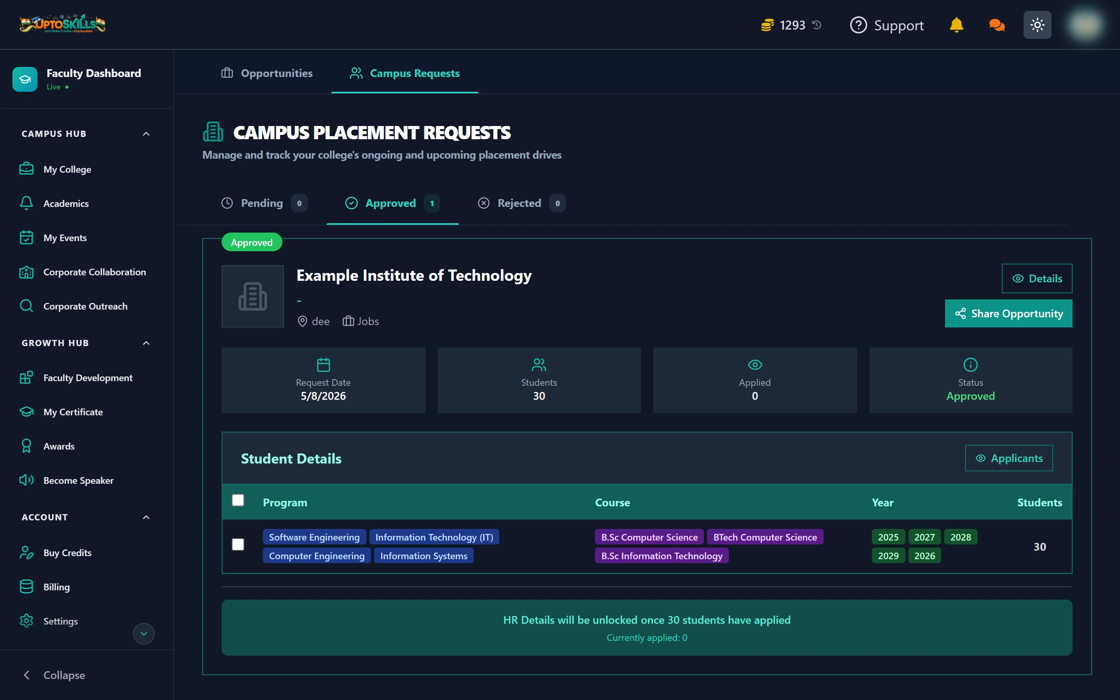Collapse the Account section
Viewport: 1120px width, 700px height.
pyautogui.click(x=146, y=517)
